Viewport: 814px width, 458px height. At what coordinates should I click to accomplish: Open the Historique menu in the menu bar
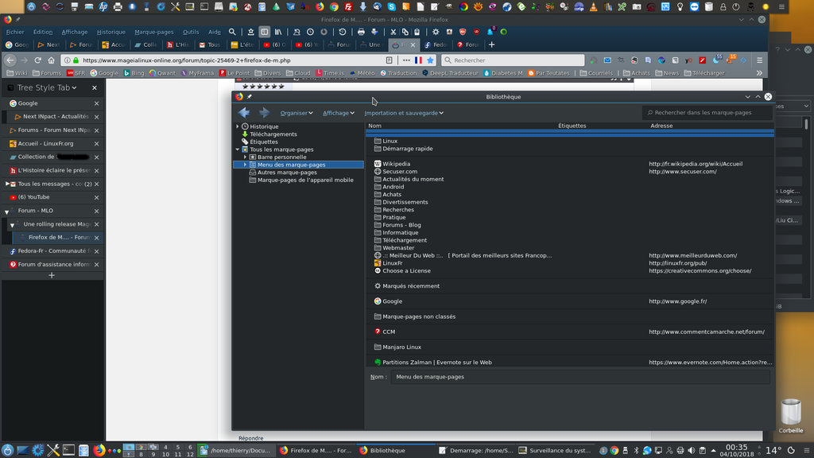click(111, 32)
